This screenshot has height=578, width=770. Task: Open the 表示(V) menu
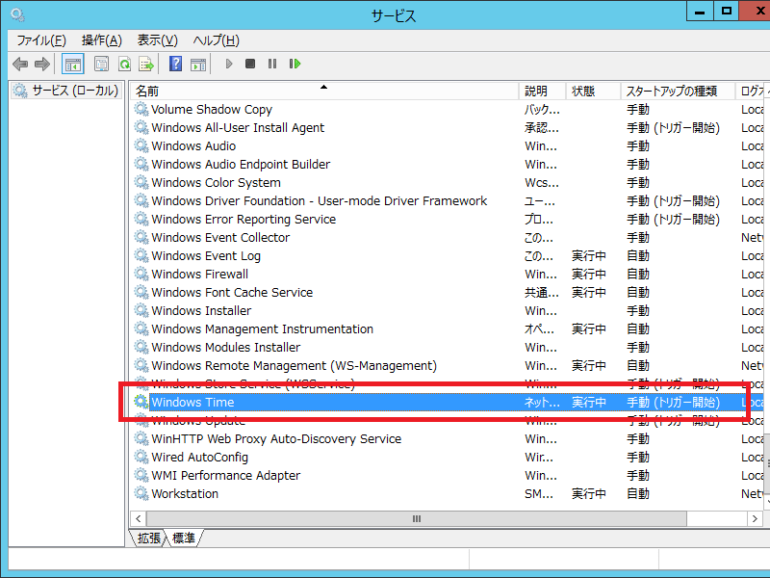157,40
